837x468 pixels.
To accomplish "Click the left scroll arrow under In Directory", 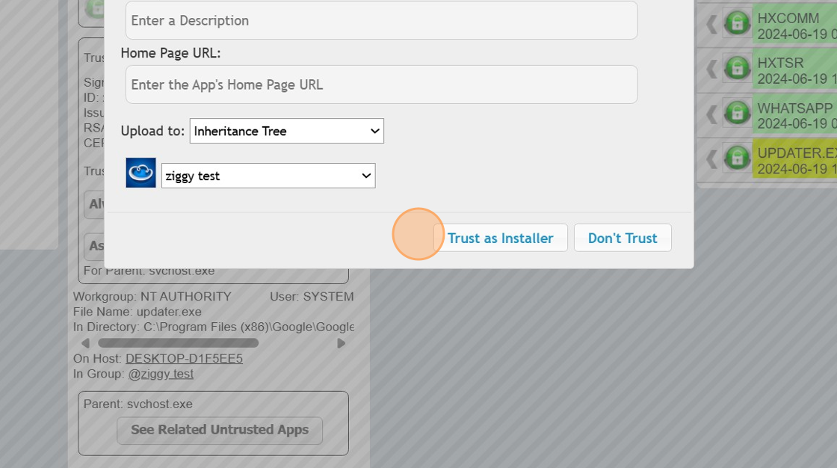I will coord(84,342).
